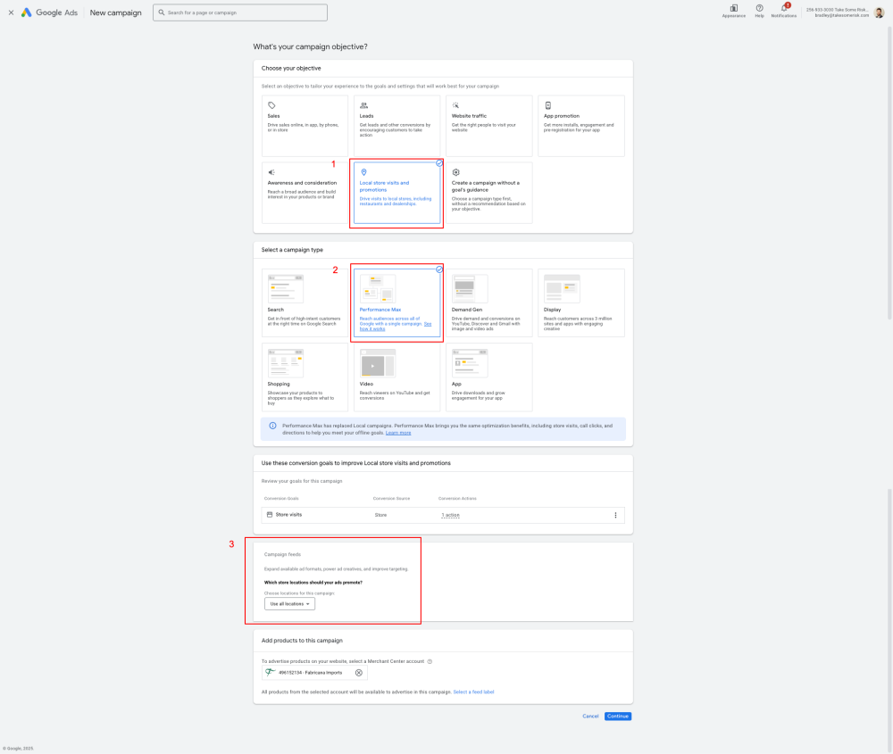
Task: Select the Sales objective card
Action: tap(305, 126)
